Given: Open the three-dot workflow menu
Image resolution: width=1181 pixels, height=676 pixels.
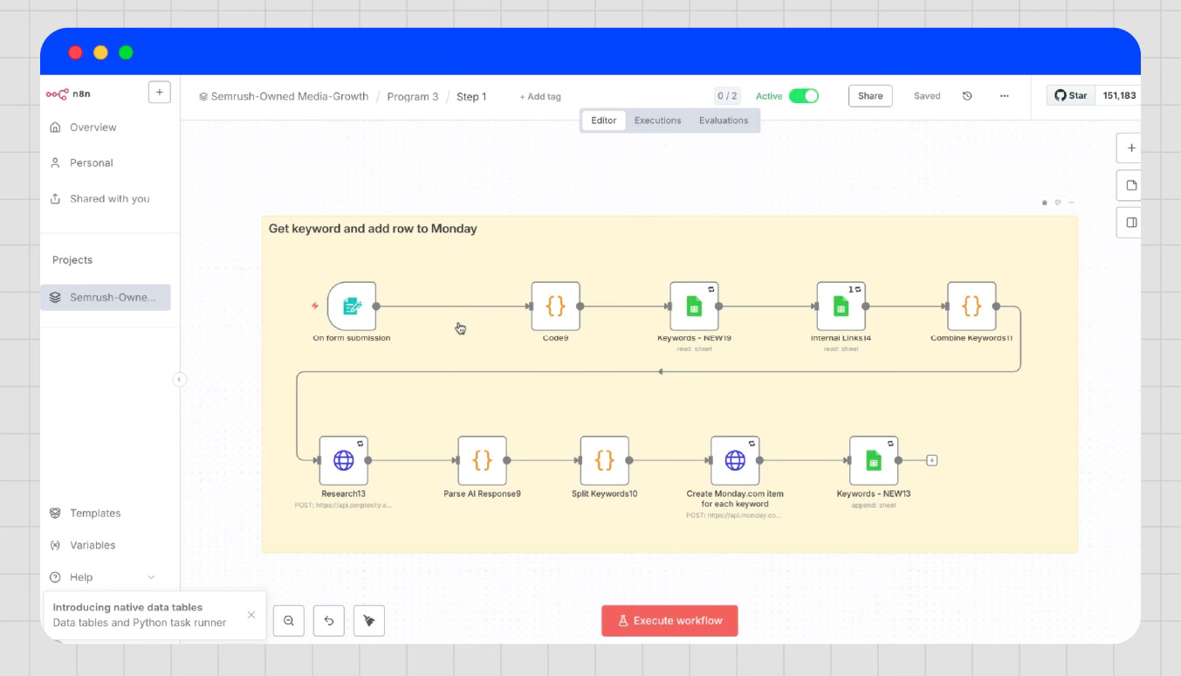Looking at the screenshot, I should (1005, 96).
